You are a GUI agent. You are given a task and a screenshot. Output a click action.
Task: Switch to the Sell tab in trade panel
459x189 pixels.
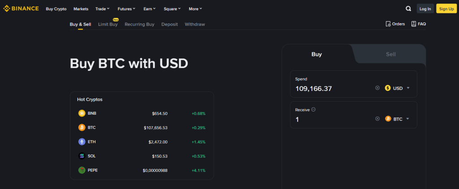[x=390, y=54]
